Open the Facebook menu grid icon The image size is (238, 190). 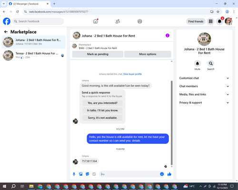point(210,21)
